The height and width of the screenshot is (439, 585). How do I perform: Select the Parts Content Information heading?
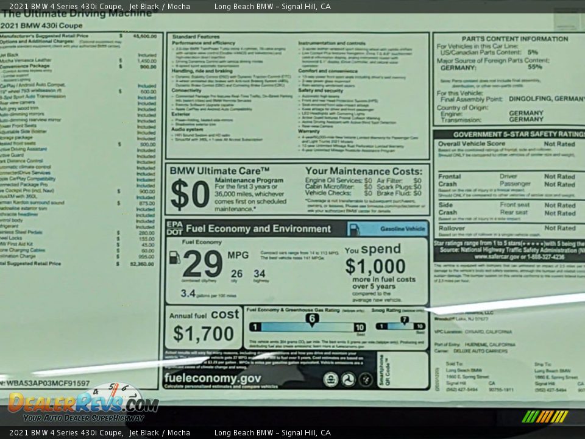coord(515,39)
